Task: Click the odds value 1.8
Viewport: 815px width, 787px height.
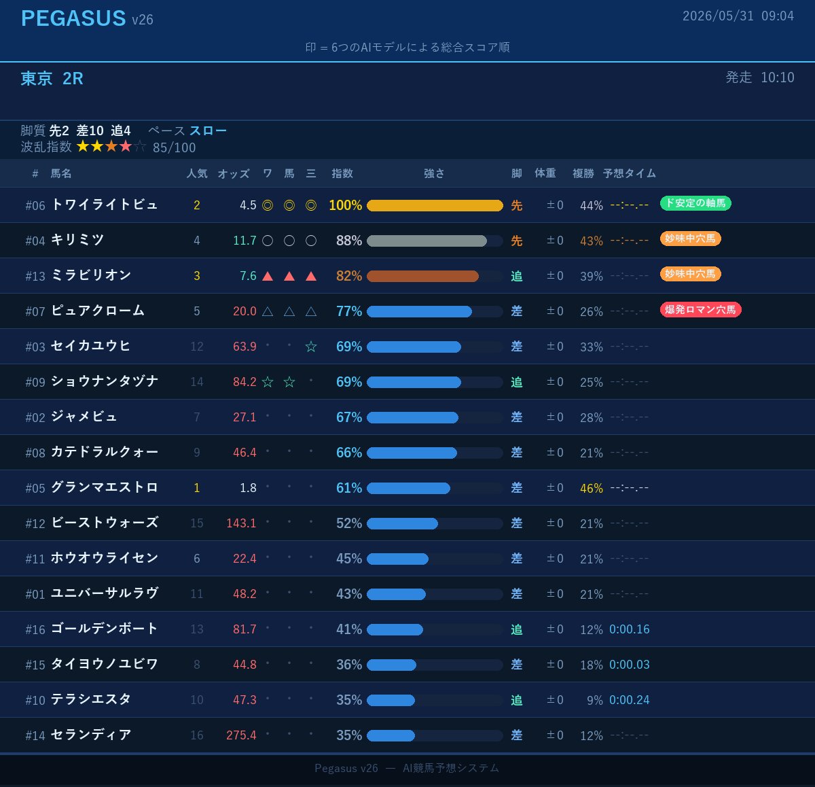Action: 248,488
